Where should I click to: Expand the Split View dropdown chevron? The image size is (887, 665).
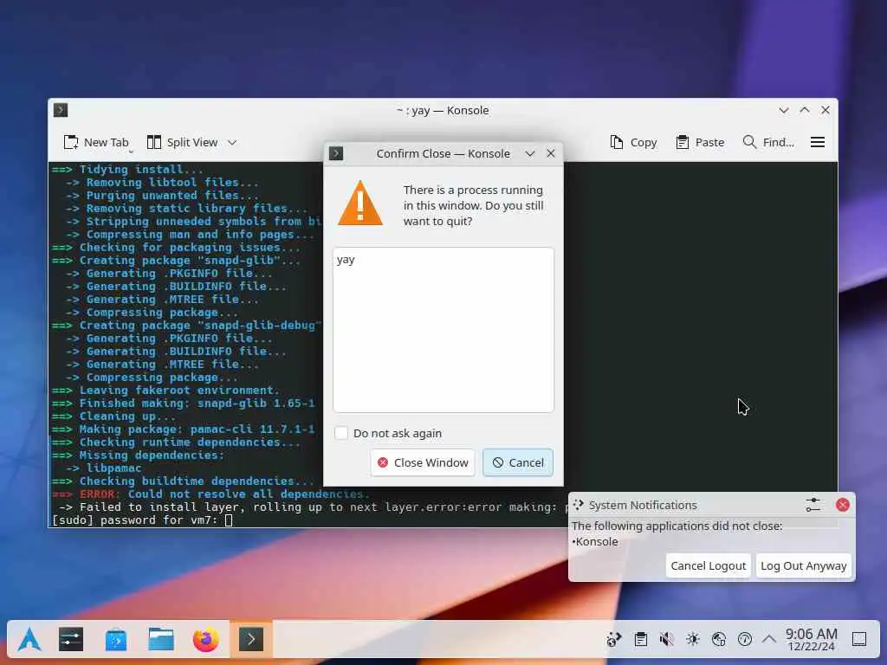232,143
